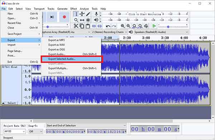
Task: Click the Fit Project zoom icon
Action: pyautogui.click(x=140, y=26)
